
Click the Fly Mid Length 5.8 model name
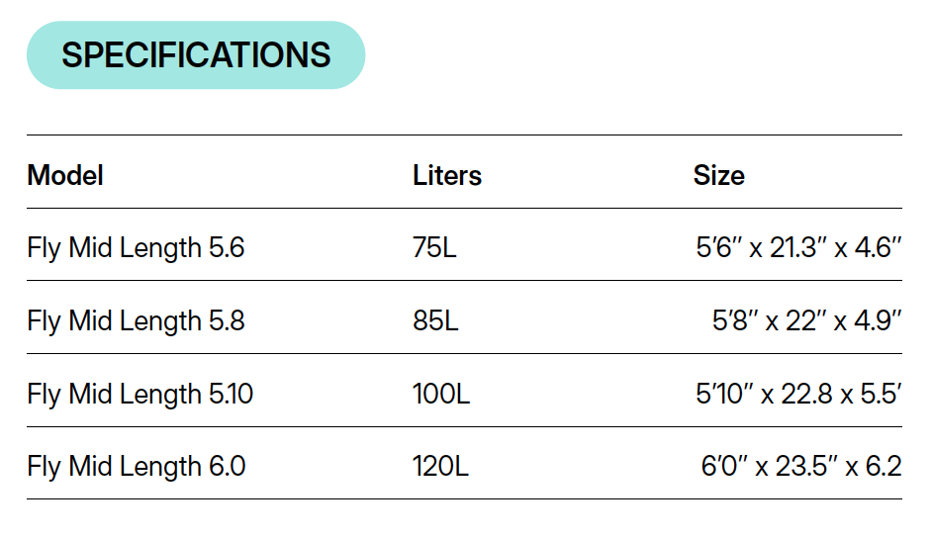coord(136,320)
